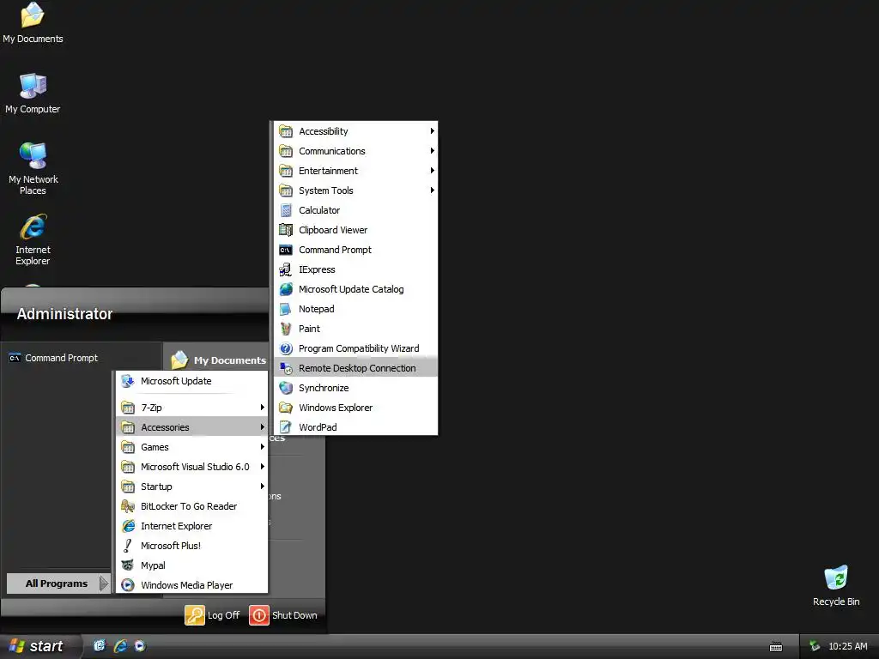Click the network tray icon near clock

pyautogui.click(x=815, y=646)
